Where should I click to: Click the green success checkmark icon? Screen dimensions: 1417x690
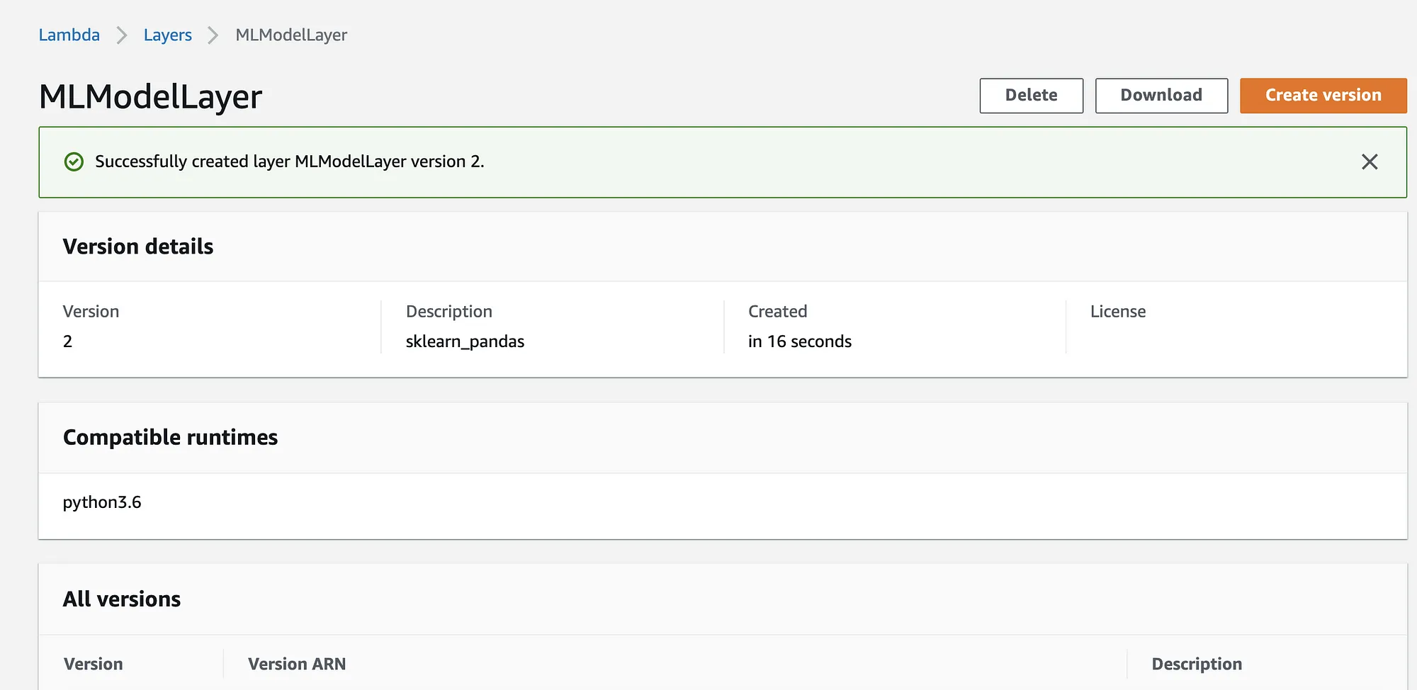74,162
